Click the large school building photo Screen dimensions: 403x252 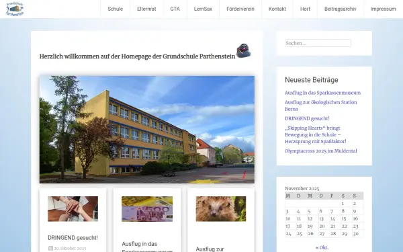click(x=147, y=129)
